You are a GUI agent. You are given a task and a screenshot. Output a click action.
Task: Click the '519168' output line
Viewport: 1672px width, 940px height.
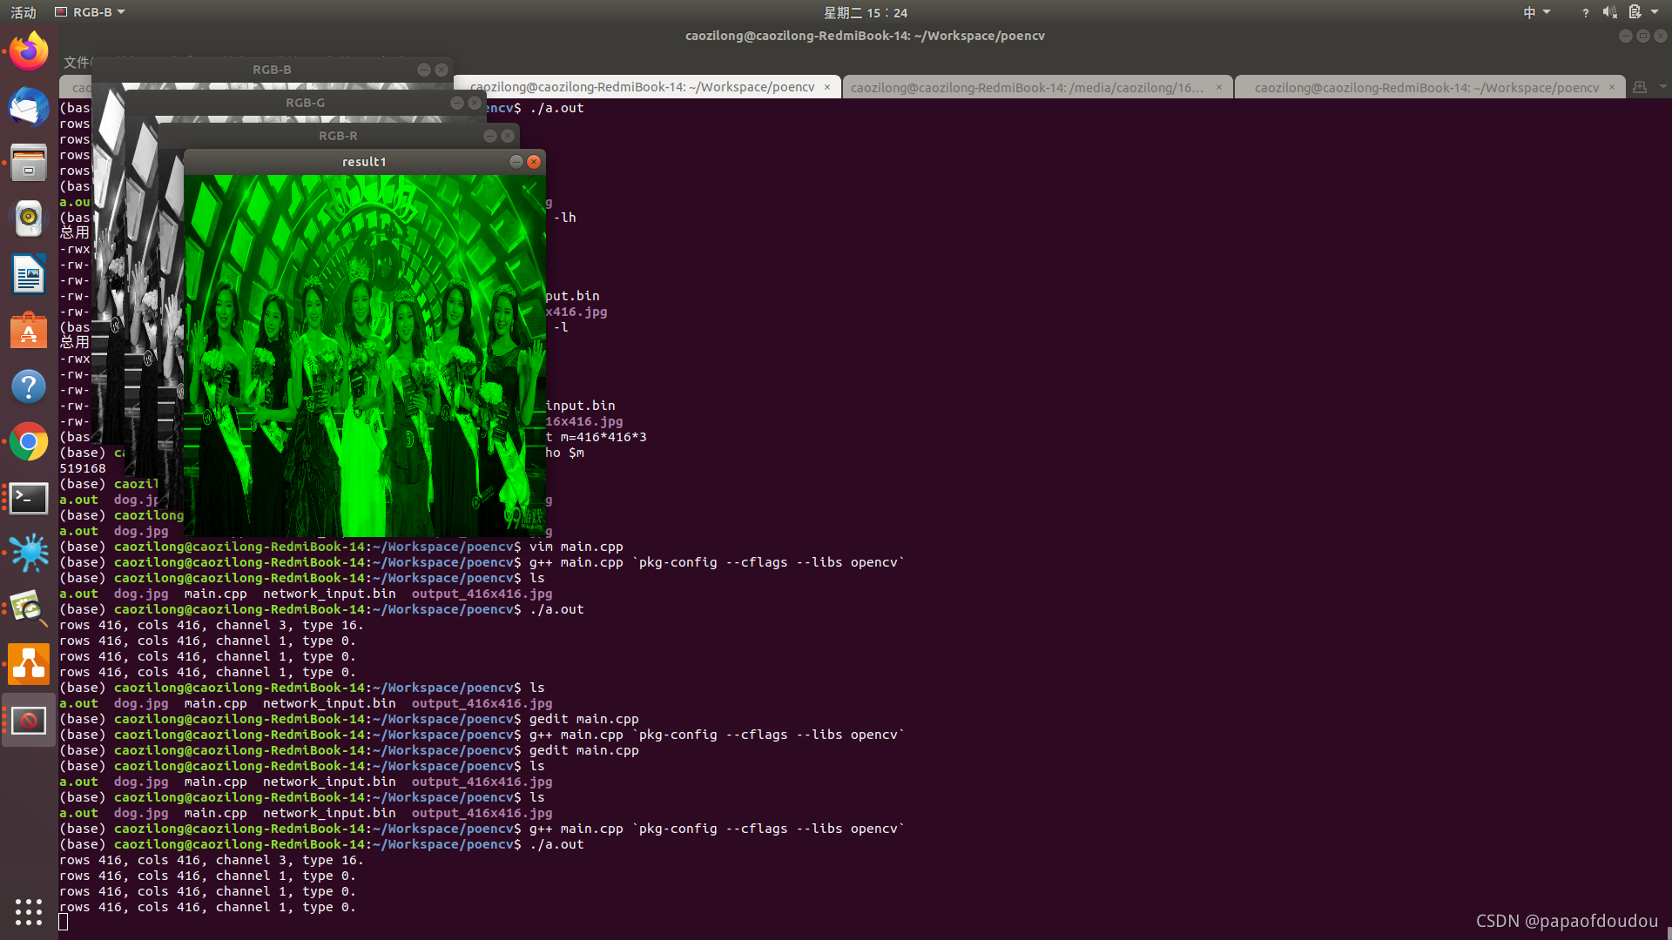tap(83, 468)
